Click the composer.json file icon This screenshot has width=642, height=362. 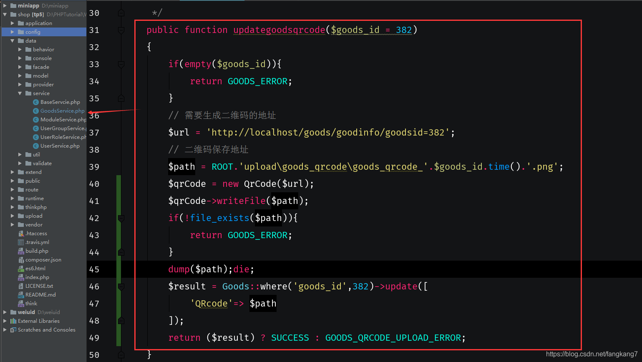[21, 260]
